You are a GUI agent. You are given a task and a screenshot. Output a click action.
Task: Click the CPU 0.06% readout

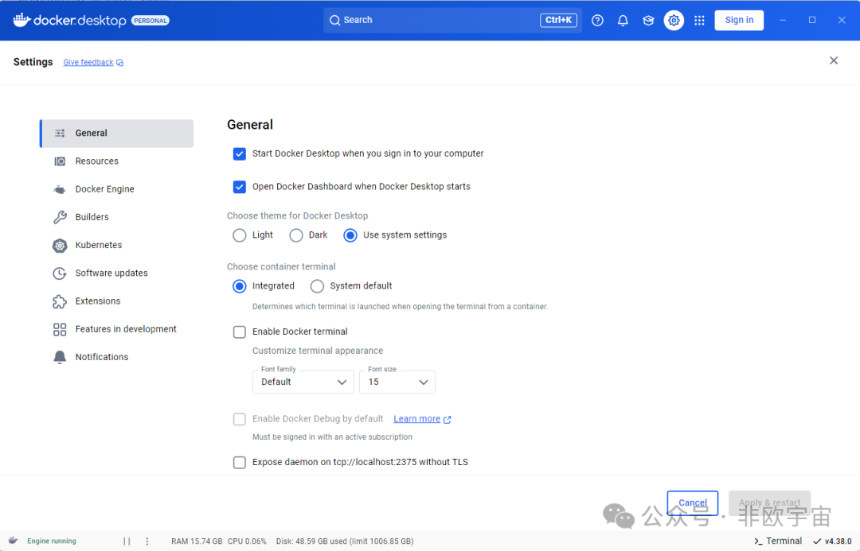[247, 541]
